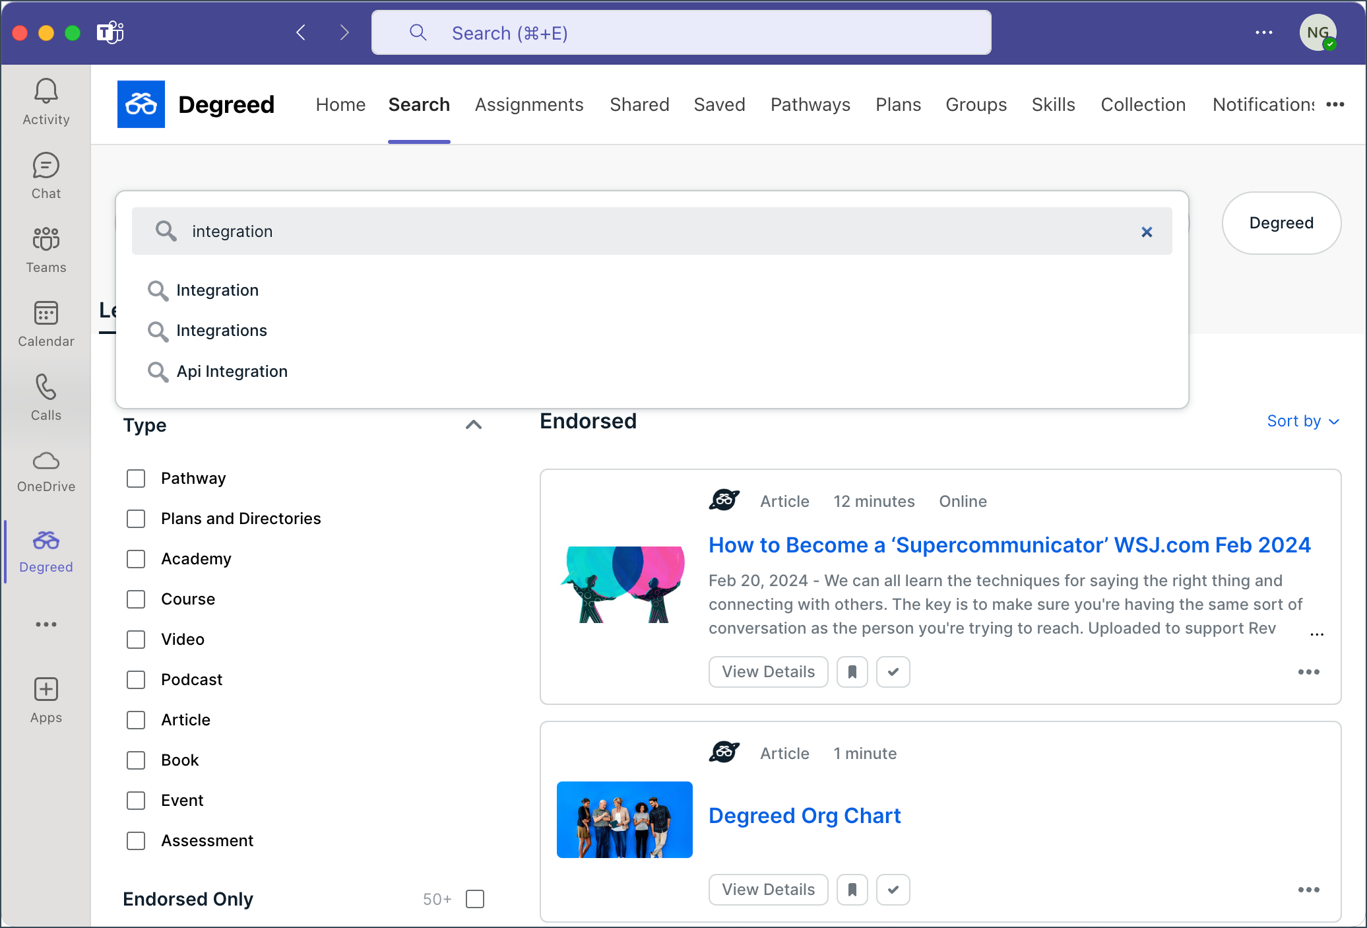The height and width of the screenshot is (928, 1367).
Task: Check the Article type filter
Action: point(136,720)
